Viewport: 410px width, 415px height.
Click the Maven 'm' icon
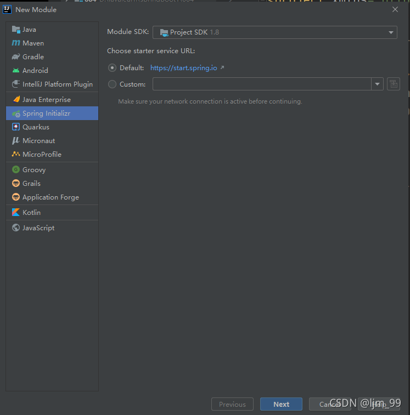coord(16,43)
